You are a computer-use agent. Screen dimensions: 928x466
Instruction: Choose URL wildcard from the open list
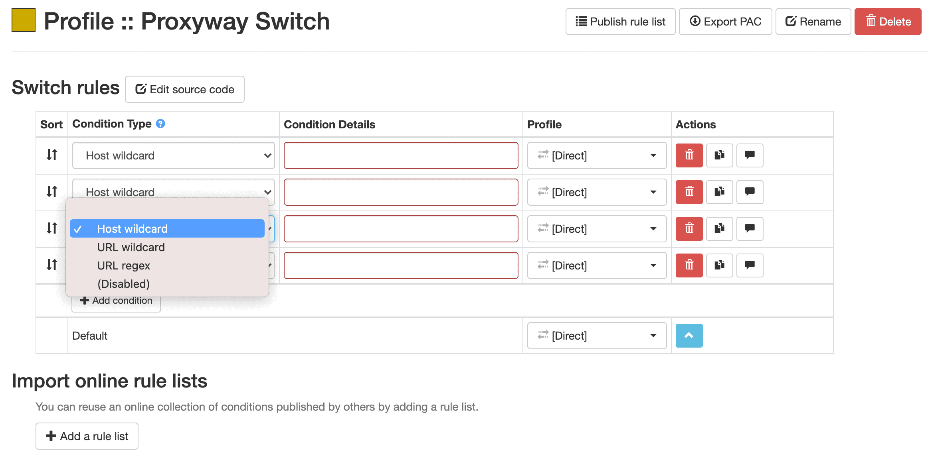click(167, 247)
